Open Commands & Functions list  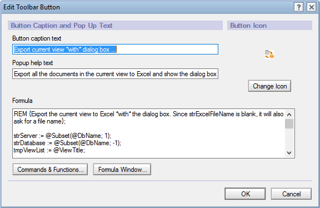pyautogui.click(x=50, y=170)
